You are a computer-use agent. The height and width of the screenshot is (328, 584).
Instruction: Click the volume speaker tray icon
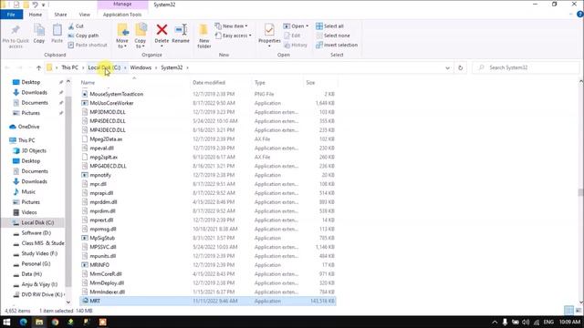(x=526, y=322)
